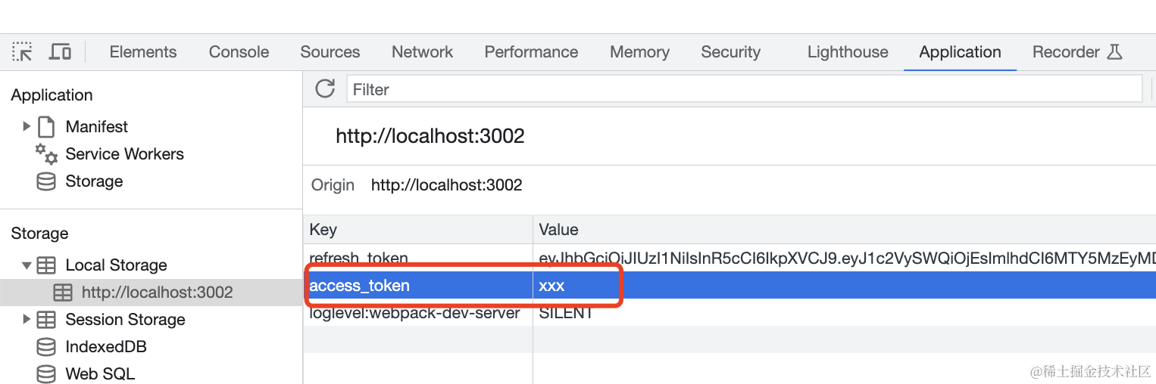Click the Key column header
This screenshot has width=1156, height=384.
click(323, 230)
